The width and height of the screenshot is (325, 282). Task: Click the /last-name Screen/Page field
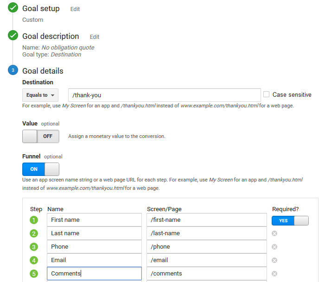(x=207, y=233)
